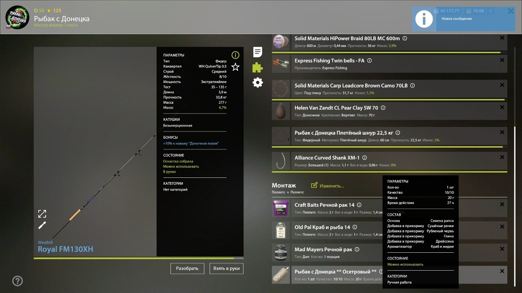Remove Solid Materials HiPower Braid line

point(502,38)
